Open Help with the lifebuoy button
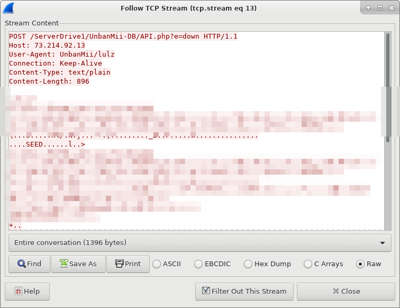Image resolution: width=400 pixels, height=308 pixels. pos(27,291)
